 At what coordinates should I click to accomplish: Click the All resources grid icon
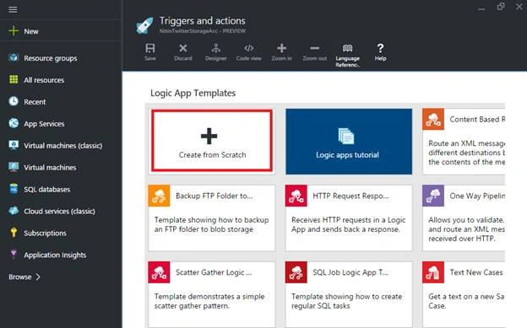pyautogui.click(x=14, y=79)
